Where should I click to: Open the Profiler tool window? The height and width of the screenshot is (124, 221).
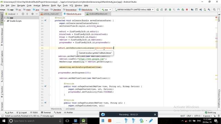(68, 113)
